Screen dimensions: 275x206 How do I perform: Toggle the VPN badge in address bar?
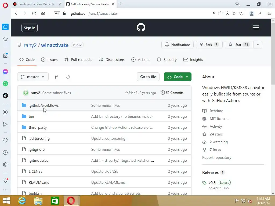57,13
